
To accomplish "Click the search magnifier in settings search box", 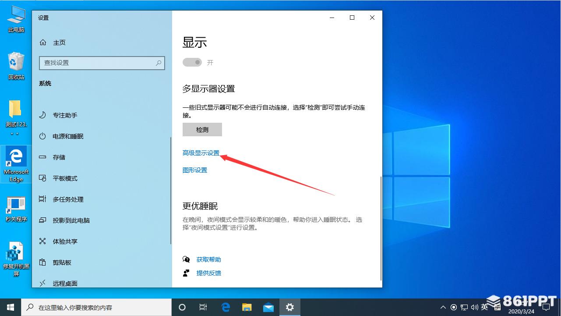I will click(159, 63).
